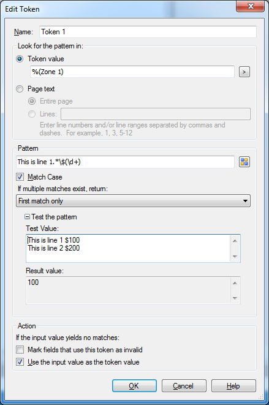The height and width of the screenshot is (405, 269).
Task: Click Test Value scrollbar down arrow
Action: [235, 257]
